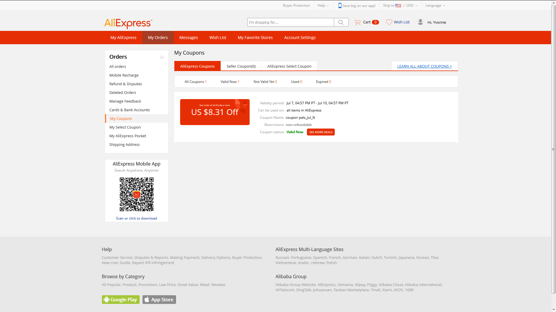Open Shipping Address in sidebar

click(x=125, y=144)
